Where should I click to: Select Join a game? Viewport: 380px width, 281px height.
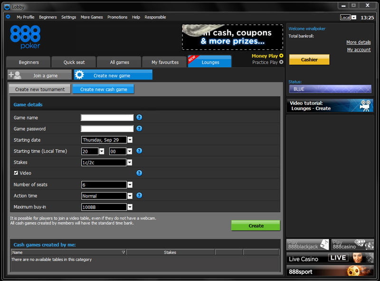39,75
